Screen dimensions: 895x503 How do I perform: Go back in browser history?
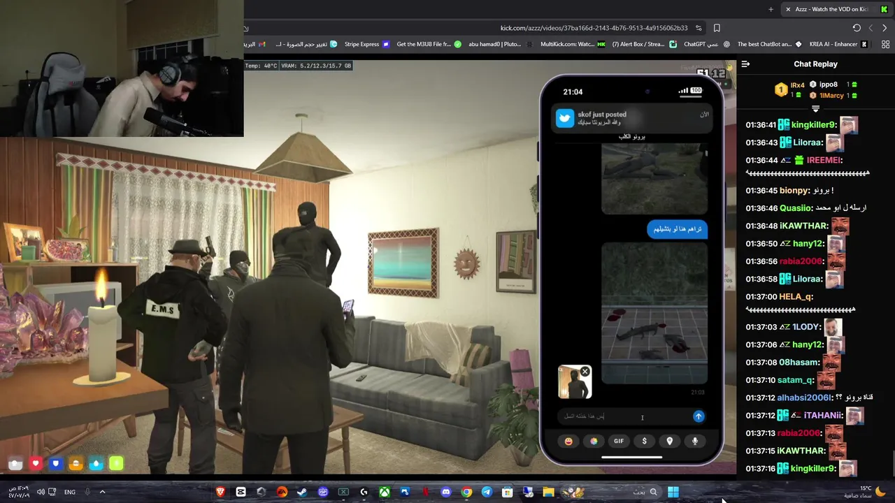pos(885,28)
